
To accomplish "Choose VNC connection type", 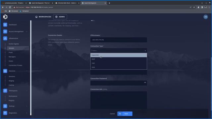I will click(119, 63).
